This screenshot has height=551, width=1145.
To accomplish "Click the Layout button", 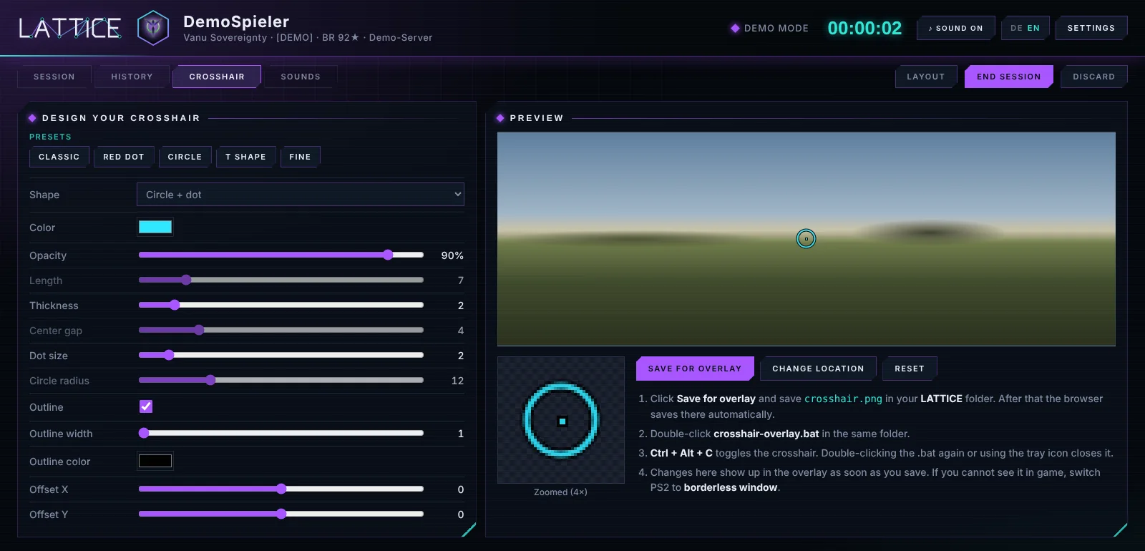I will [x=926, y=77].
